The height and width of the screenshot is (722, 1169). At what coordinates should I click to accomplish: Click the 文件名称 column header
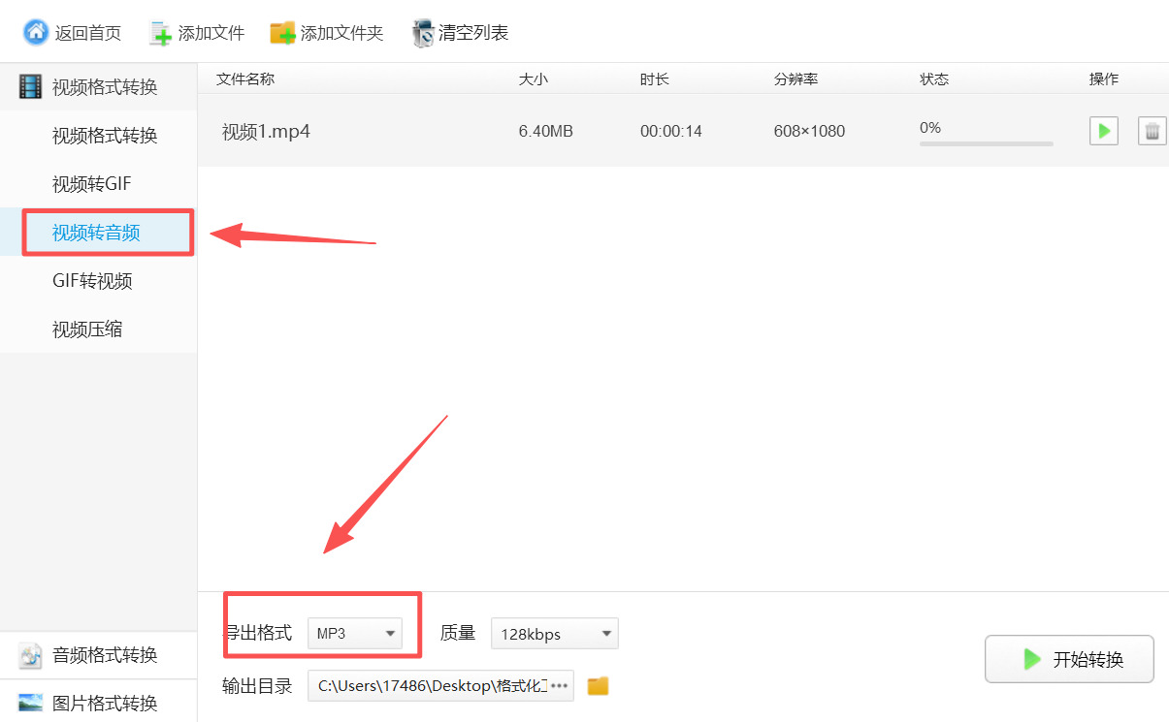click(245, 79)
